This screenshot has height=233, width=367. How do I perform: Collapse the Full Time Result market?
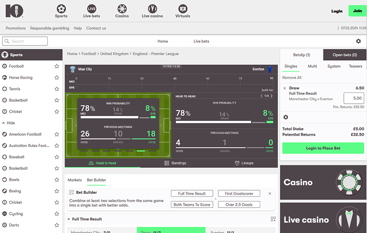(x=68, y=219)
